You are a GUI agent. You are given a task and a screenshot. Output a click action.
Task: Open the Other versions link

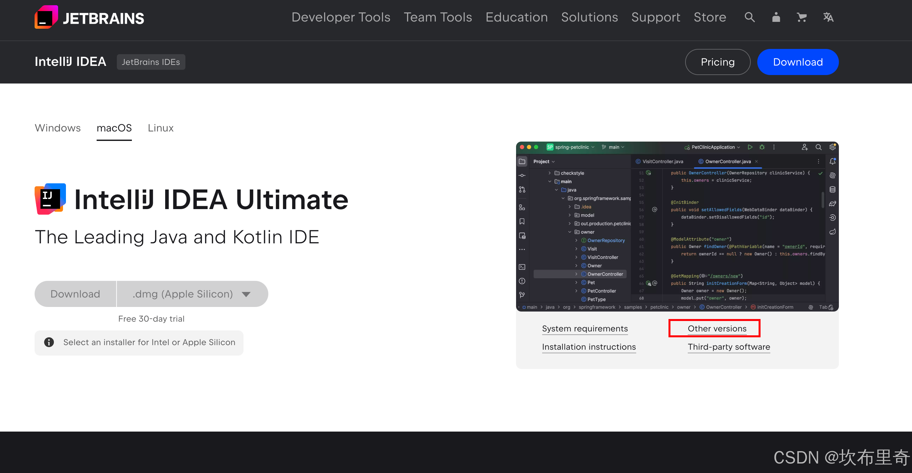click(717, 329)
